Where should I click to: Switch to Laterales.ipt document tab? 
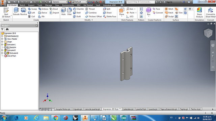[x=128, y=109]
